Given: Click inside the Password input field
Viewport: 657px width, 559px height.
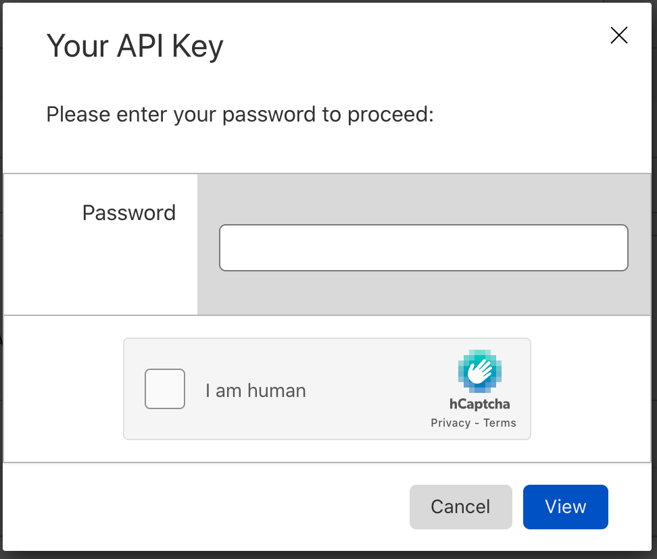Looking at the screenshot, I should (x=423, y=248).
